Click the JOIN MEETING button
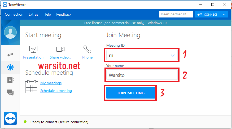The height and width of the screenshot is (129, 232). [x=131, y=93]
